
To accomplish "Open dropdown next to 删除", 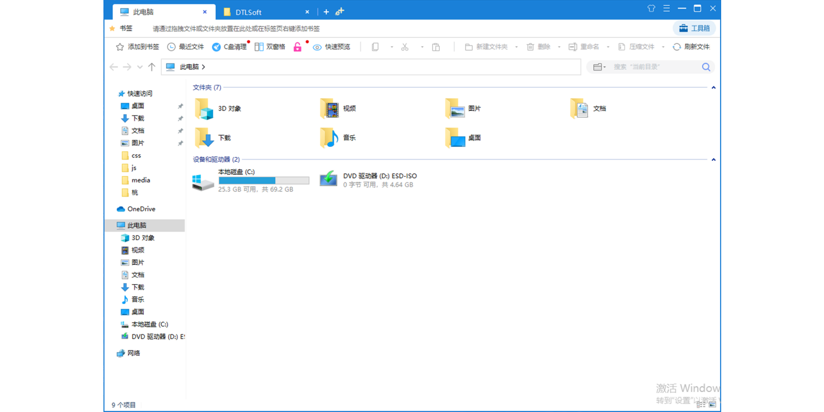I will (559, 47).
